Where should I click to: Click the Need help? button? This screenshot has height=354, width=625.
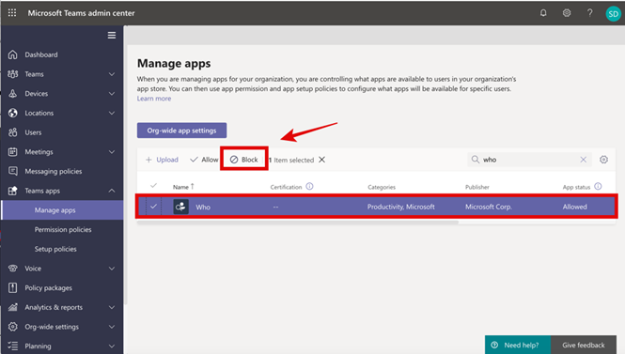517,345
